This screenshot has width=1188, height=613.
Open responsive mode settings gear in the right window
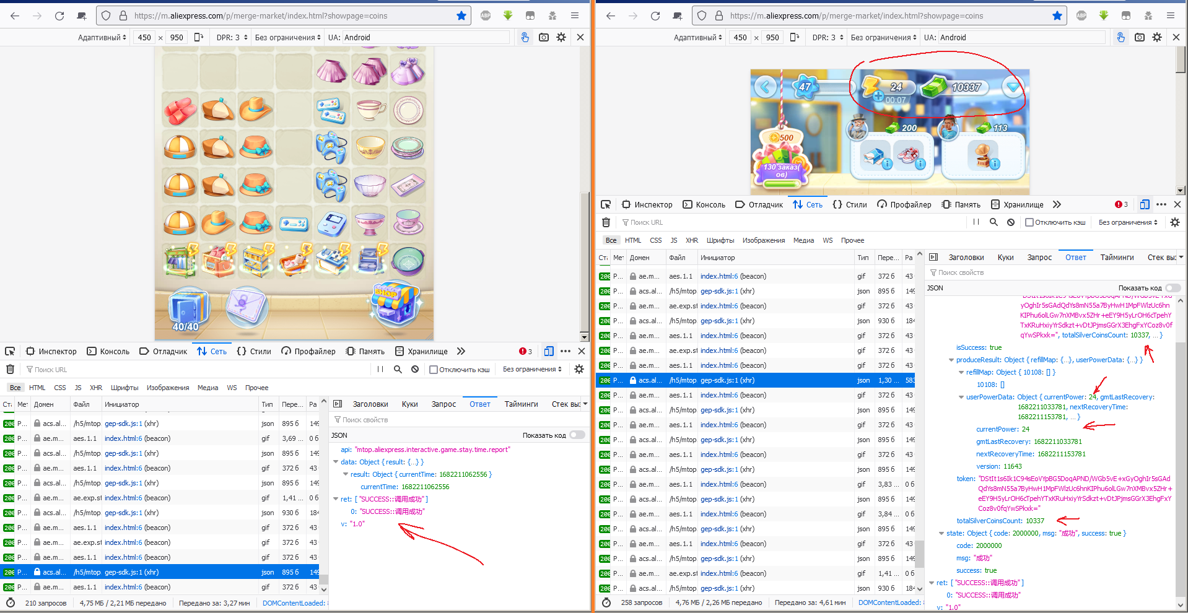1157,37
